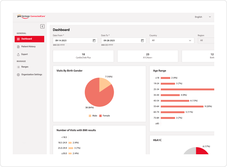Open the Date To calendar icon
This screenshot has height=167, width=227.
coord(142,40)
